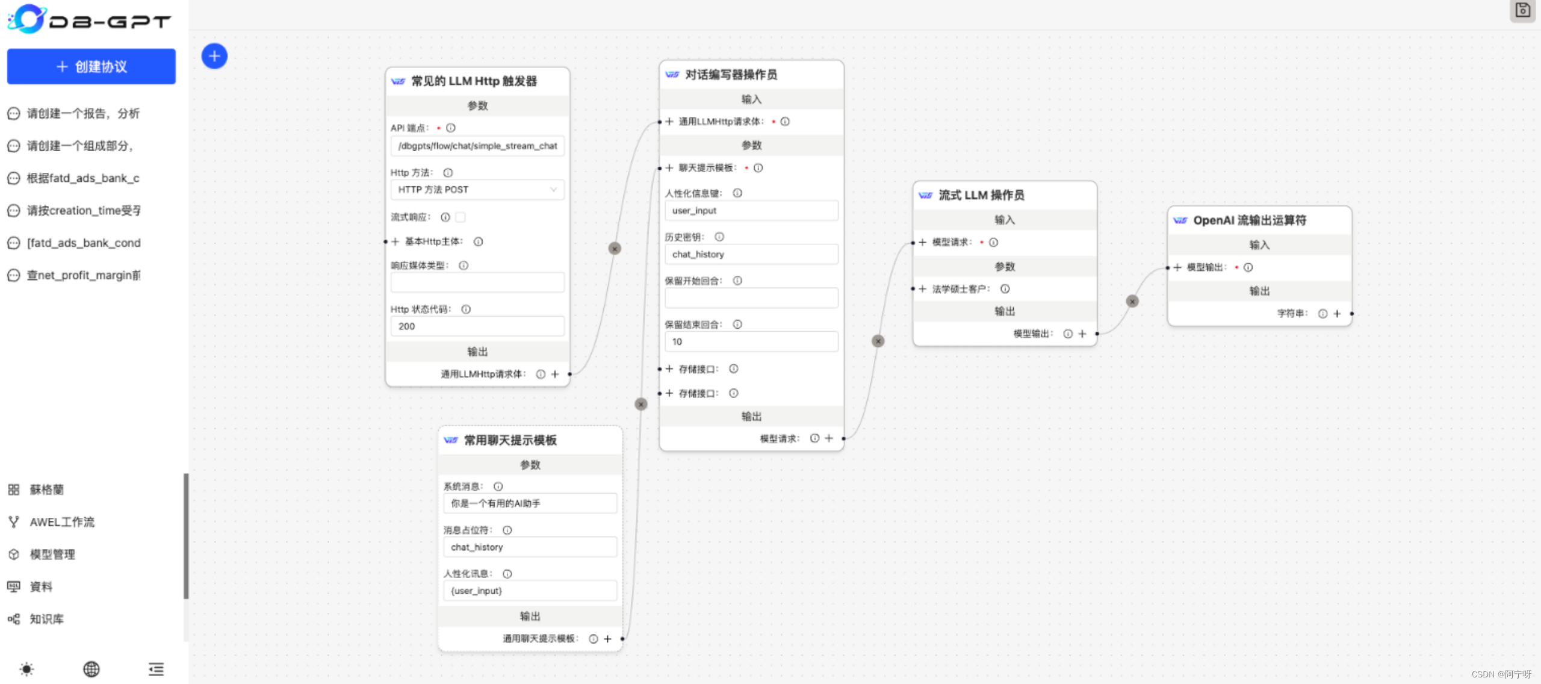Click the 创建协议 button
The width and height of the screenshot is (1541, 684).
(x=91, y=67)
